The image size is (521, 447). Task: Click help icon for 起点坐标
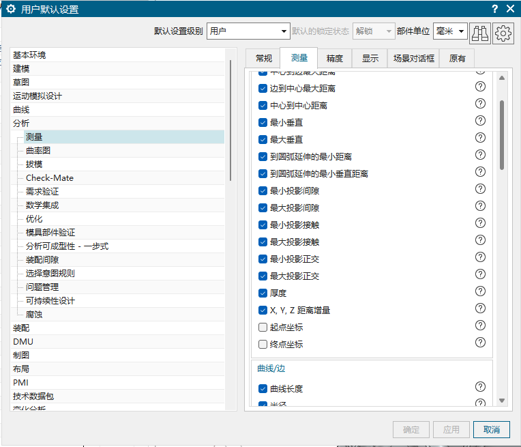click(x=480, y=325)
